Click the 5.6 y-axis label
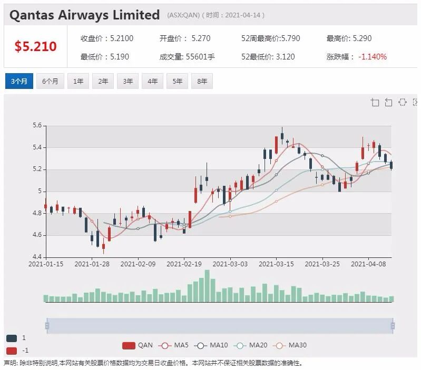This screenshot has width=421, height=370. point(37,125)
